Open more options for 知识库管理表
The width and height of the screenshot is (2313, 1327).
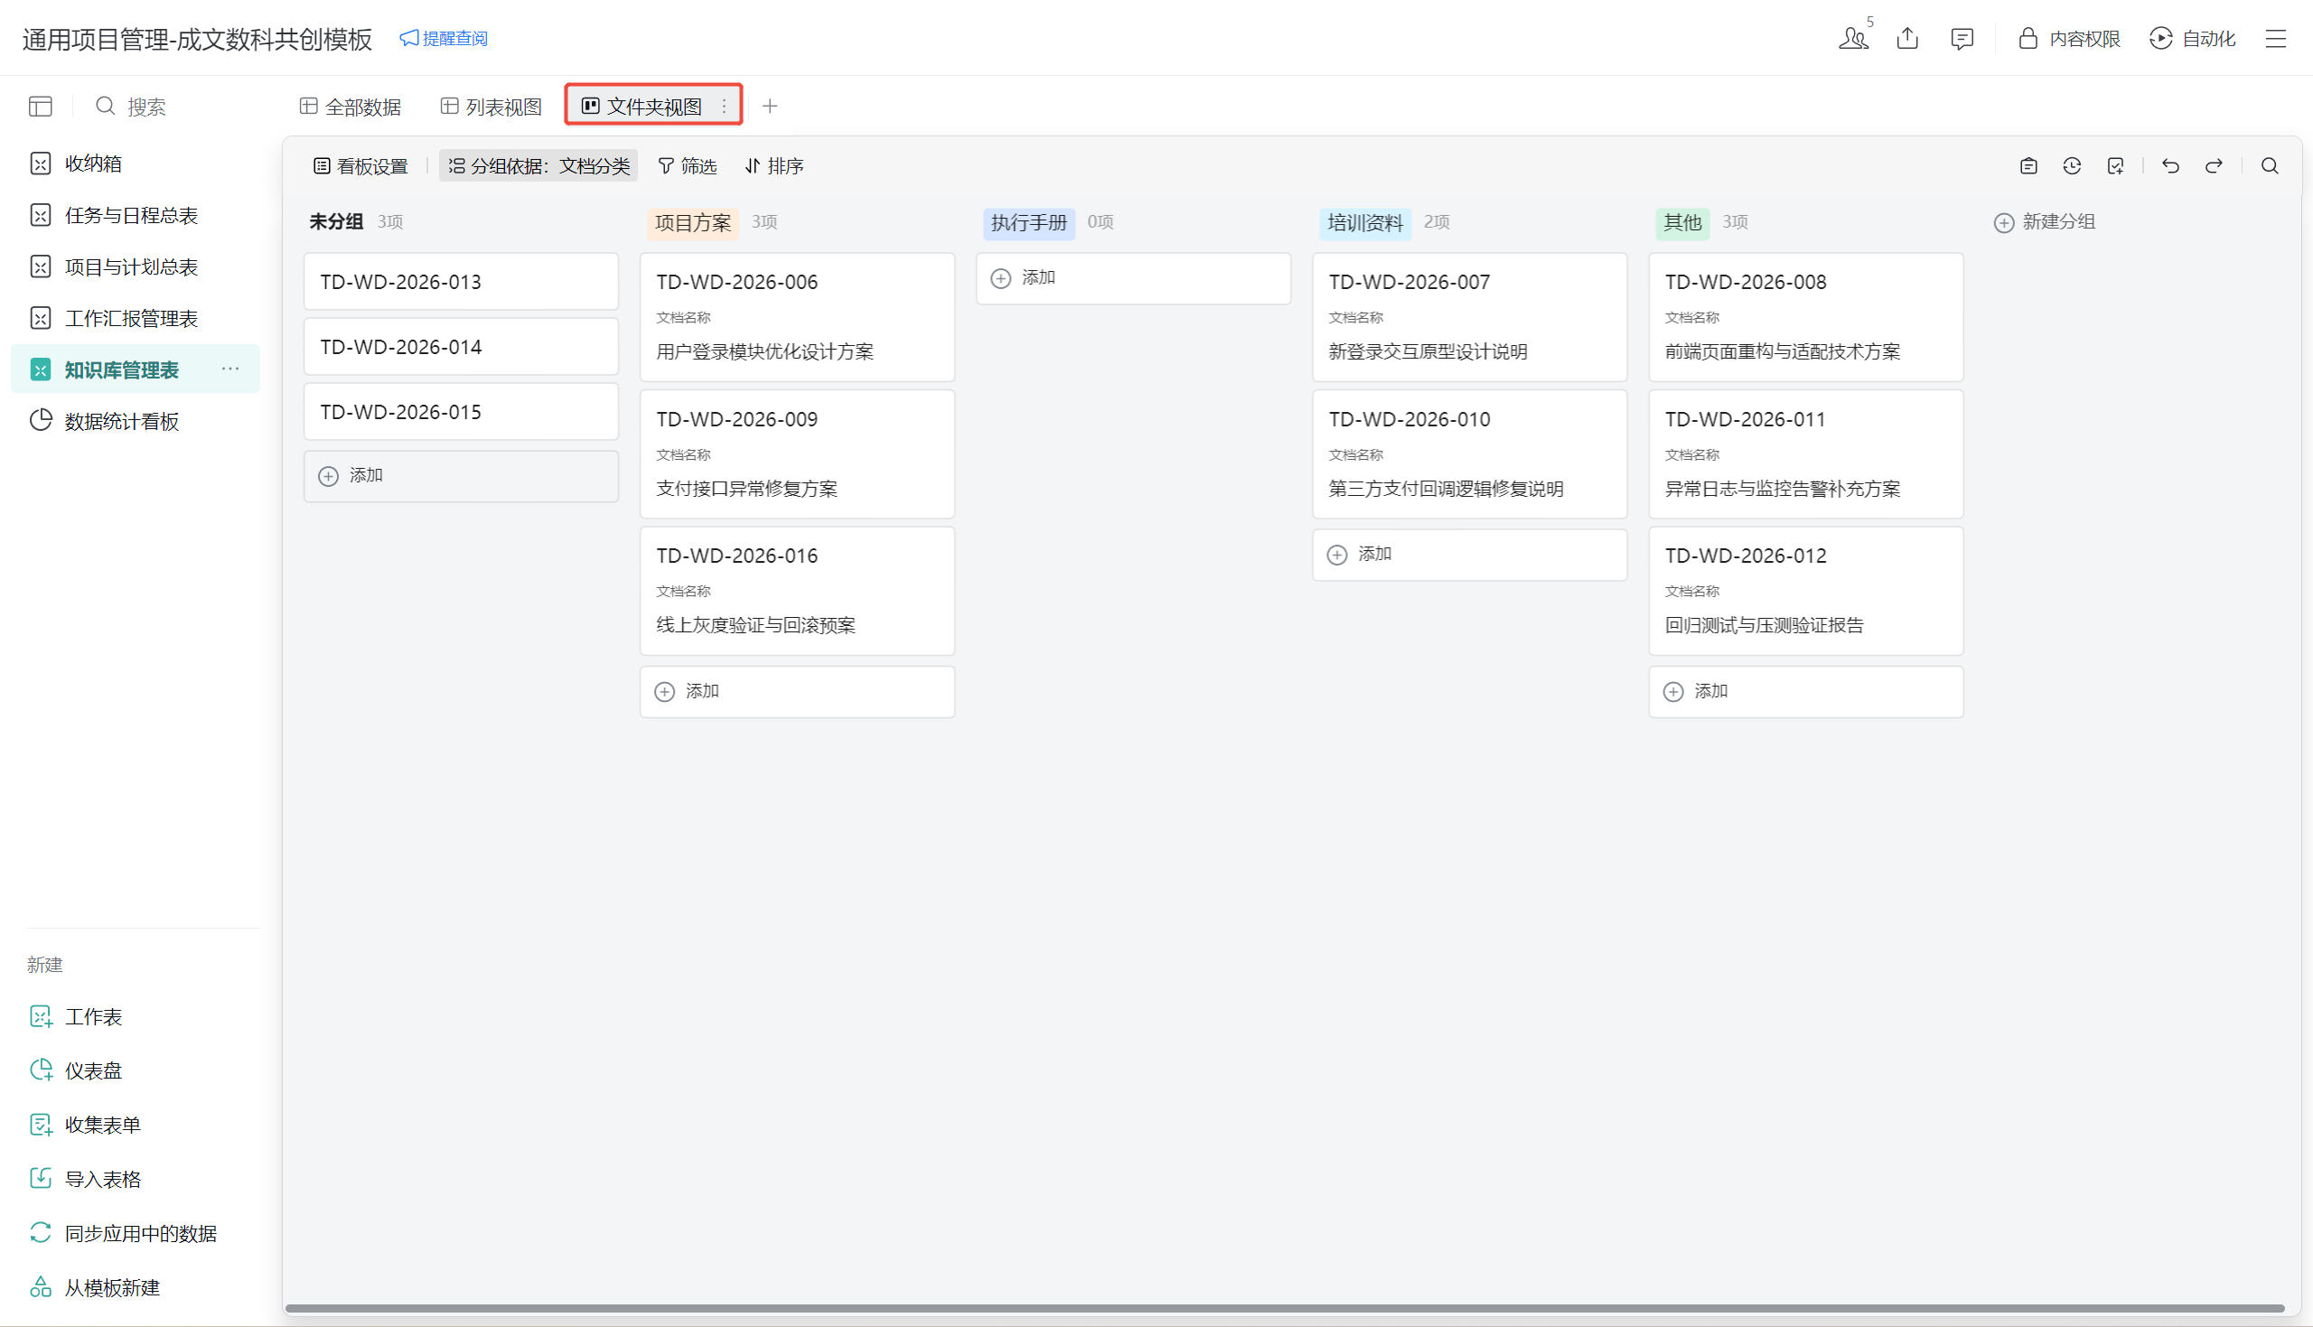[x=230, y=369]
